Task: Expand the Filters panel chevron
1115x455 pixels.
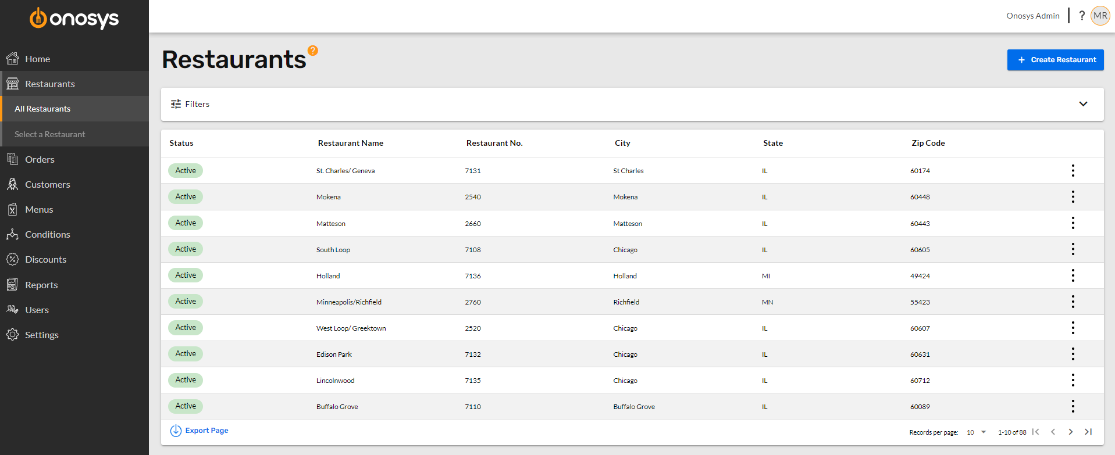Action: 1083,104
